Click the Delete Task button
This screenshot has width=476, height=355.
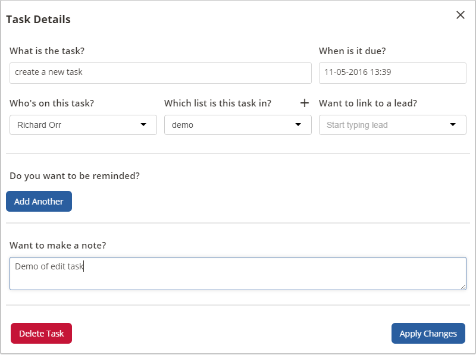(41, 333)
